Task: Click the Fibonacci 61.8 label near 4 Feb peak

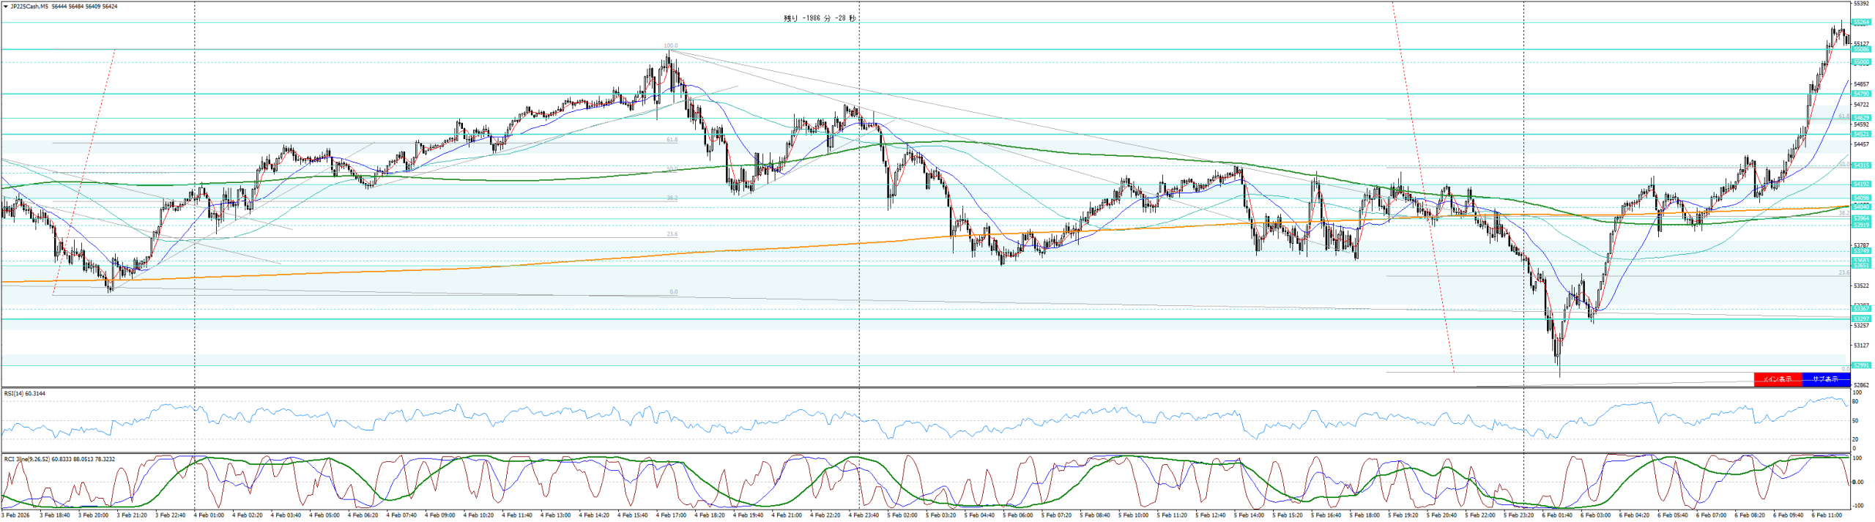Action: point(672,140)
